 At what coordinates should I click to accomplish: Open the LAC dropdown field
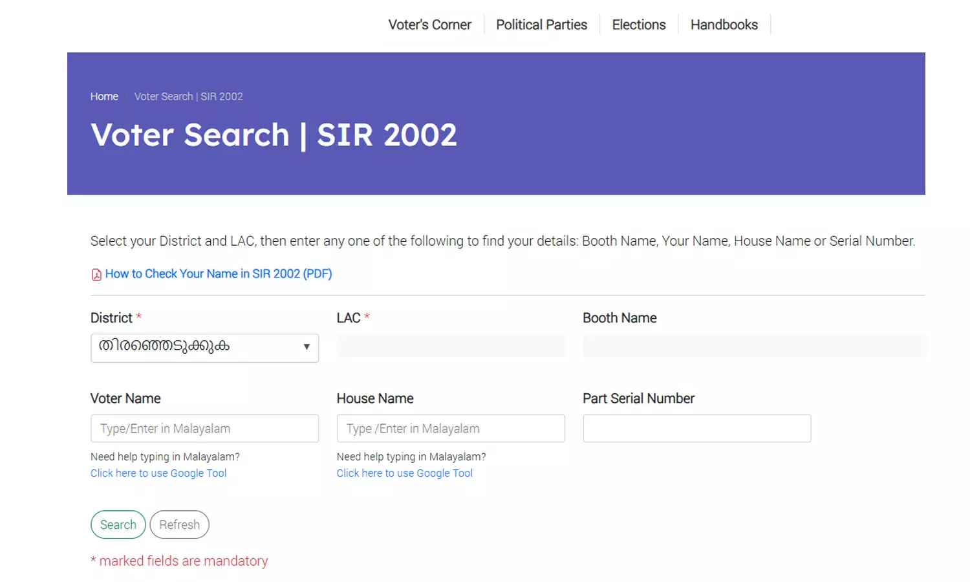point(450,346)
